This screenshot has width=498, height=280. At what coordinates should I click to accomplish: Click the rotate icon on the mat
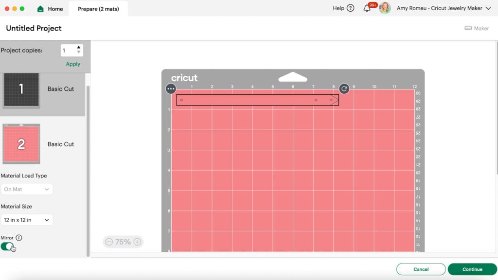(x=344, y=88)
